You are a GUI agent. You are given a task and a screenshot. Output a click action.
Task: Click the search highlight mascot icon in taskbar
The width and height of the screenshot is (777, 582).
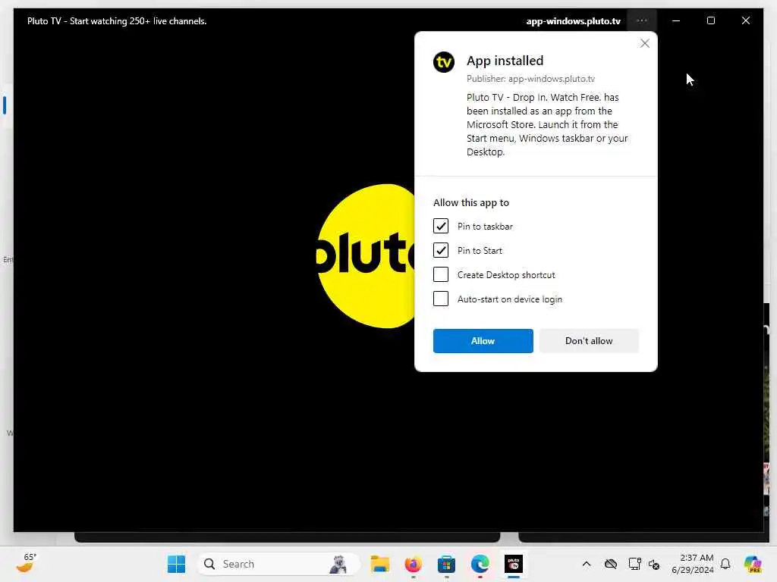coord(338,564)
